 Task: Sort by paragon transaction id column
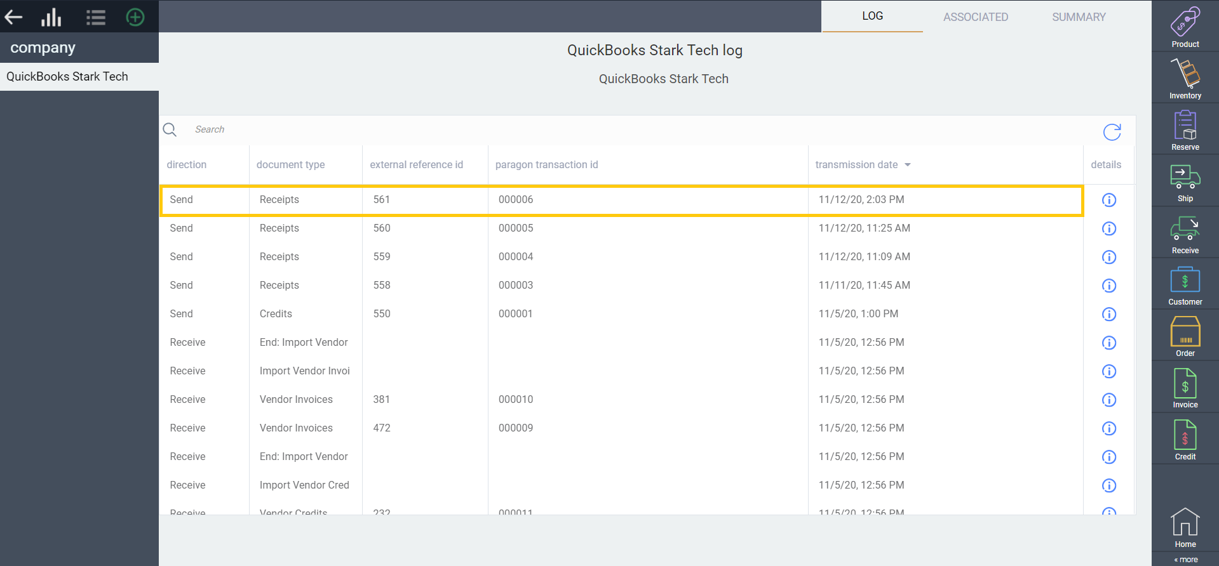click(x=546, y=165)
